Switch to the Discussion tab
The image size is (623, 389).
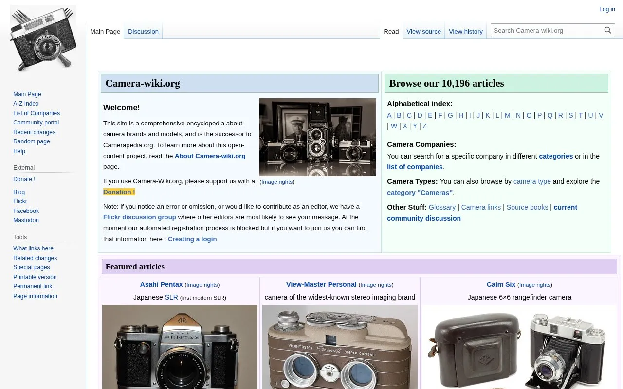pyautogui.click(x=143, y=32)
